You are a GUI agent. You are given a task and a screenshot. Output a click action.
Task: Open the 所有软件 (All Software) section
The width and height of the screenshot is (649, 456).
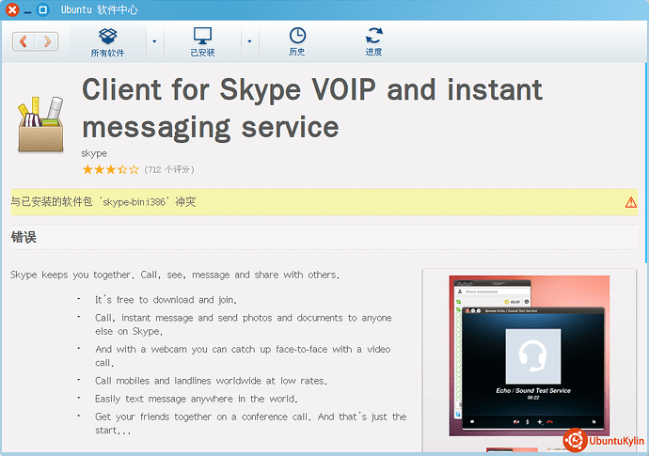pos(107,42)
